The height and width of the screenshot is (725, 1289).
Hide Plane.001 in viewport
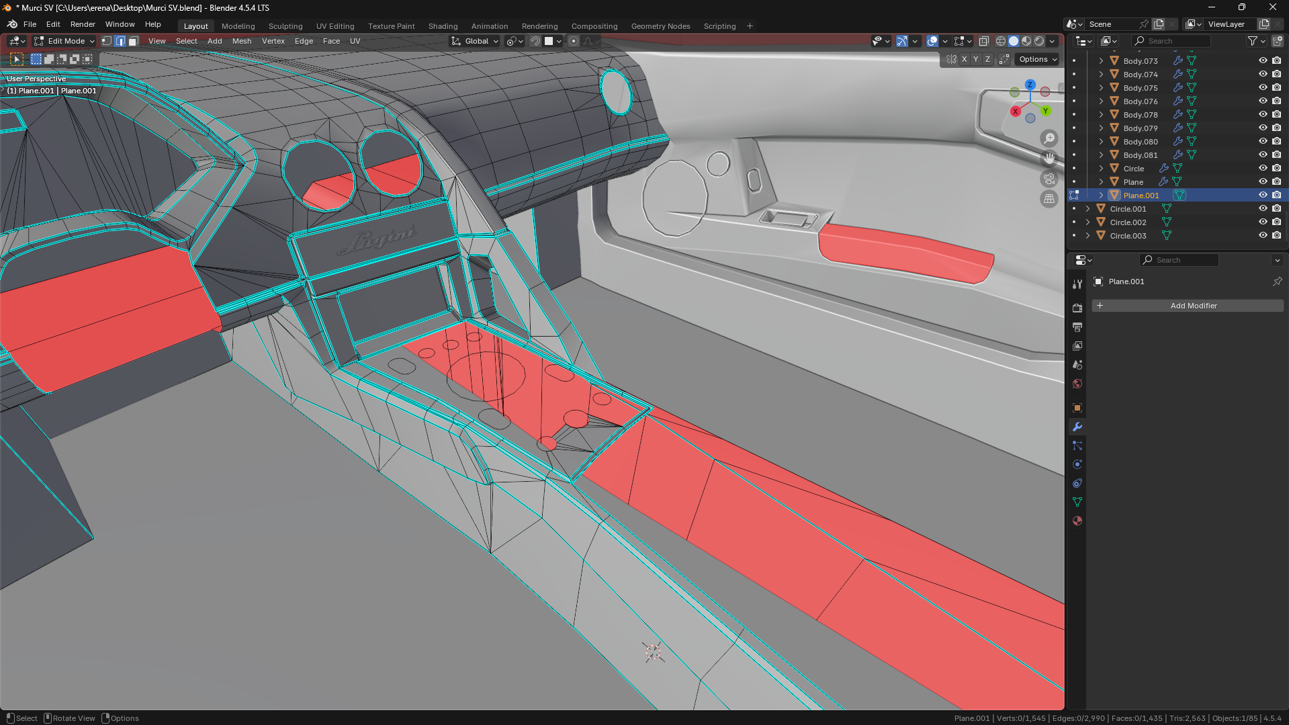(1263, 196)
